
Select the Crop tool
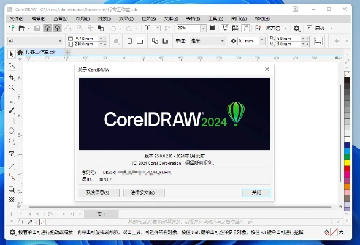(12, 77)
